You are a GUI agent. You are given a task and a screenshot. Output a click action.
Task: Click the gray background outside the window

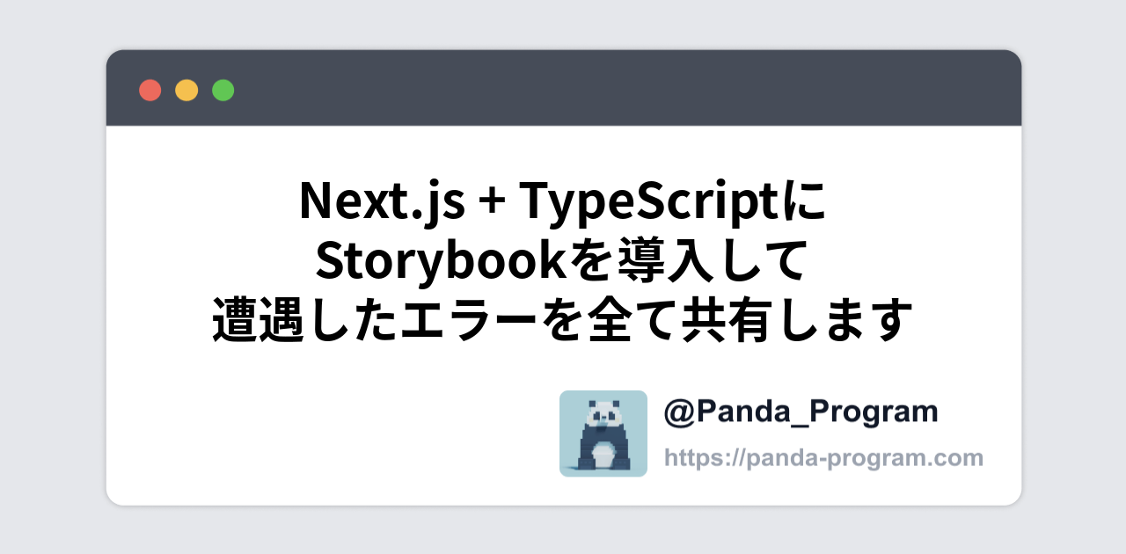click(x=53, y=281)
